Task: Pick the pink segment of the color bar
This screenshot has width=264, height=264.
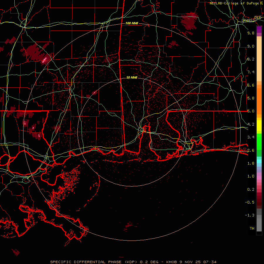Action: click(x=259, y=178)
